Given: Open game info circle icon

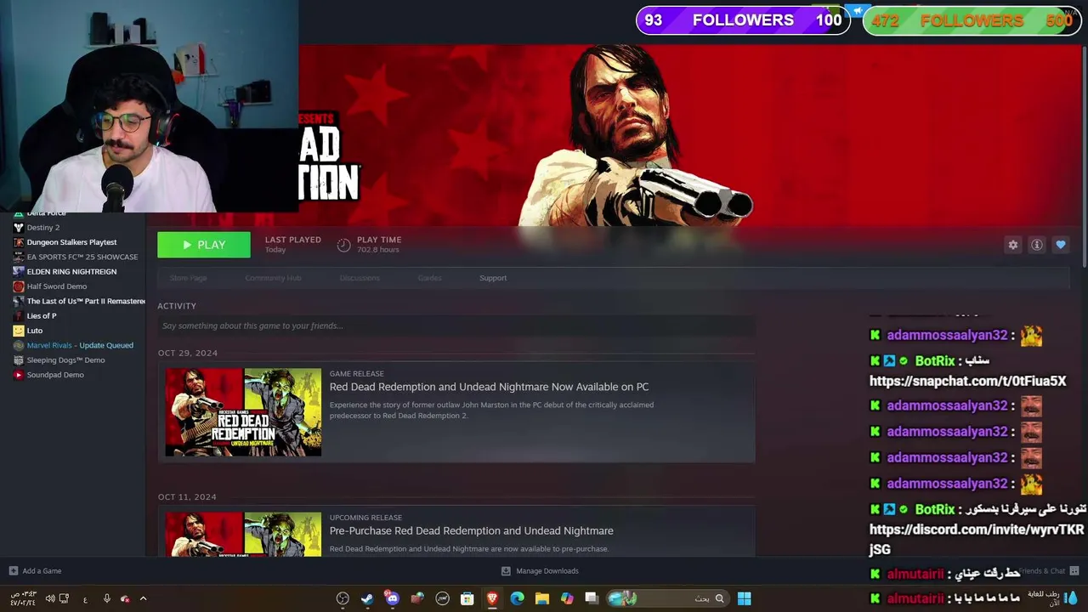Looking at the screenshot, I should [1037, 245].
